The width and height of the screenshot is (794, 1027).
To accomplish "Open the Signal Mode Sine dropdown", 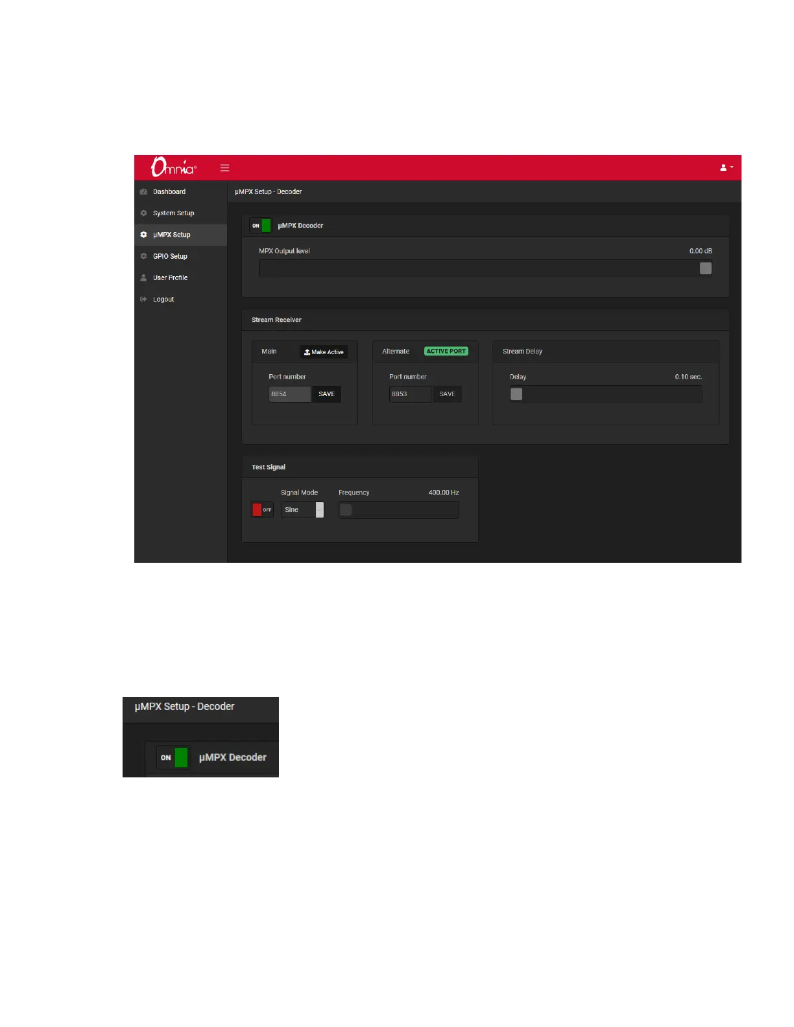I will [302, 510].
